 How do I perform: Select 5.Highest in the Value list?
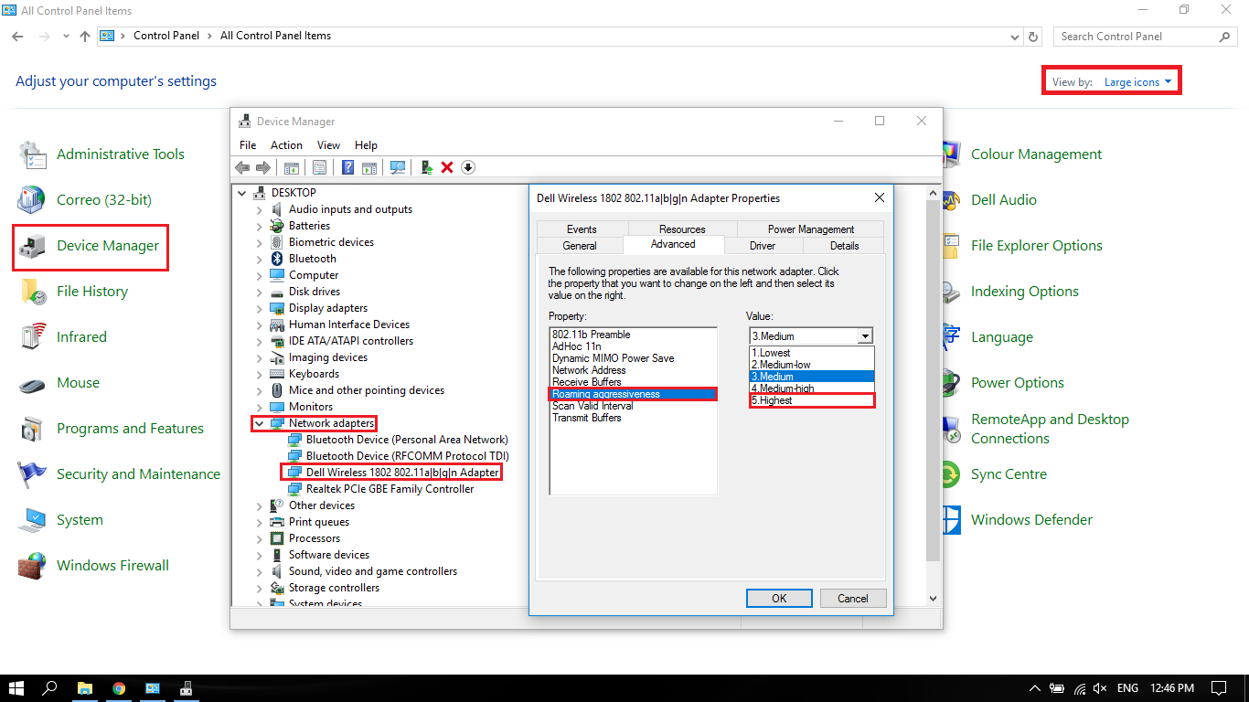coord(812,400)
